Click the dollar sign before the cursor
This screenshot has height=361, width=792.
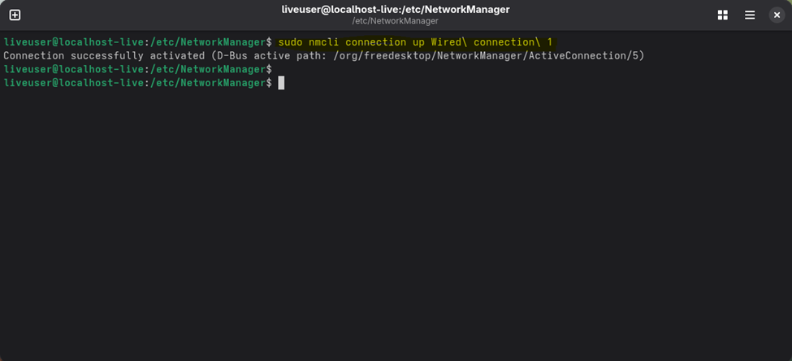[270, 83]
